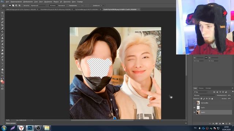Viewport: 234px width, 131px height.
Task: Open the Diffusion value dropdown
Action: coord(105,5)
